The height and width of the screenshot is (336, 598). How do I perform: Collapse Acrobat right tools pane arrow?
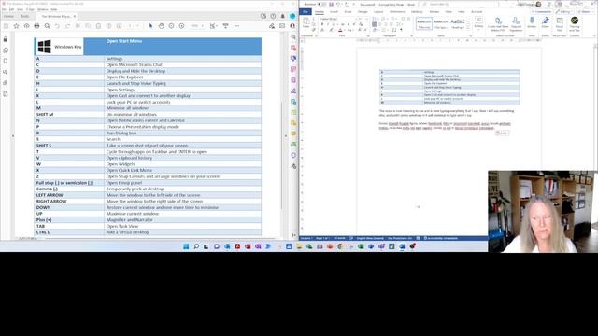(286, 135)
